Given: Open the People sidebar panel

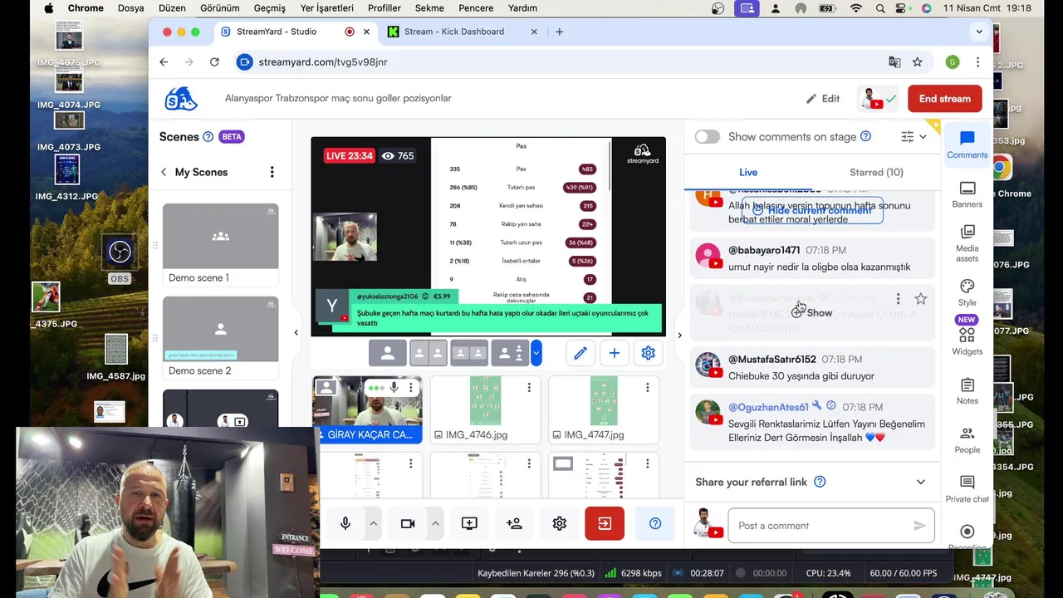Looking at the screenshot, I should 967,439.
